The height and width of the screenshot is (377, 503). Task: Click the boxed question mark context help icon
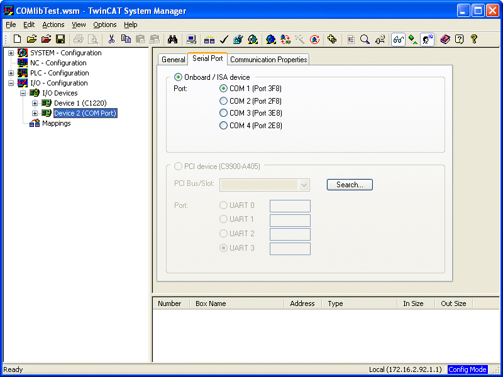(460, 40)
